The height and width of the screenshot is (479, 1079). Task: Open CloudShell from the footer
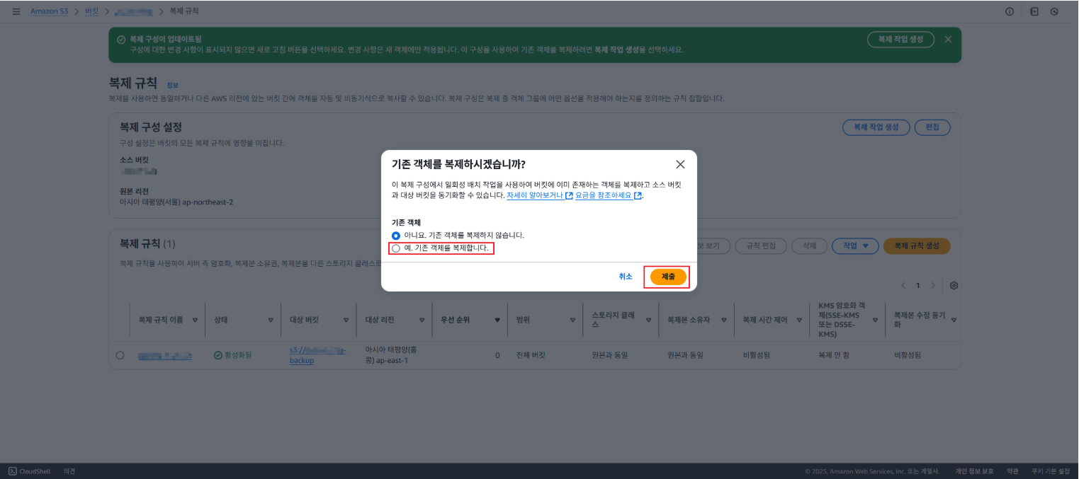click(x=29, y=471)
